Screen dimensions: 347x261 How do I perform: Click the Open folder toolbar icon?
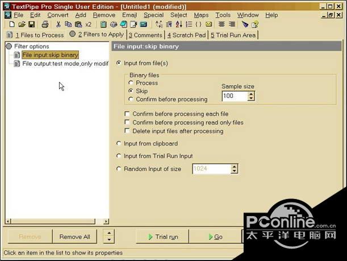click(x=22, y=24)
